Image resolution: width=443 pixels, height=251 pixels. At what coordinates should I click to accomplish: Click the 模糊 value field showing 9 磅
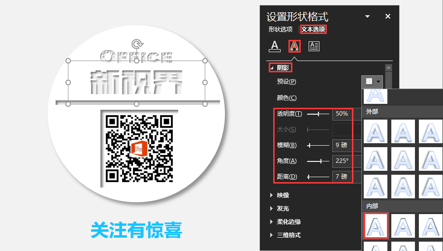342,145
